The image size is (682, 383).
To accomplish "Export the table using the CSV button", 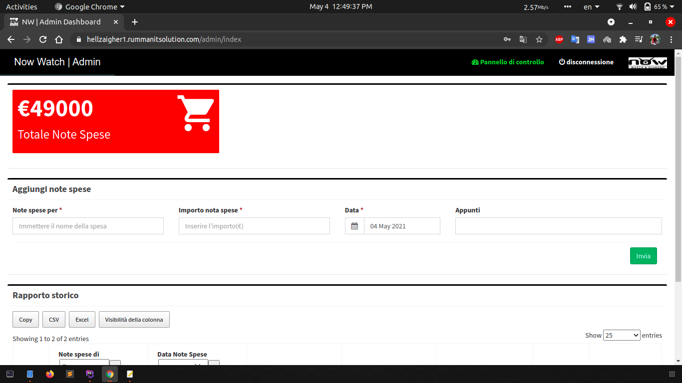I will coord(53,320).
